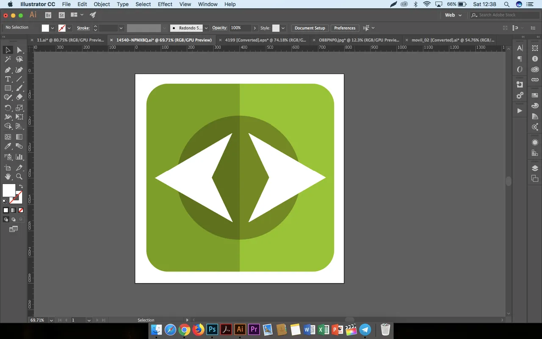The width and height of the screenshot is (542, 339).
Task: Select the Blend tool
Action: (19, 146)
